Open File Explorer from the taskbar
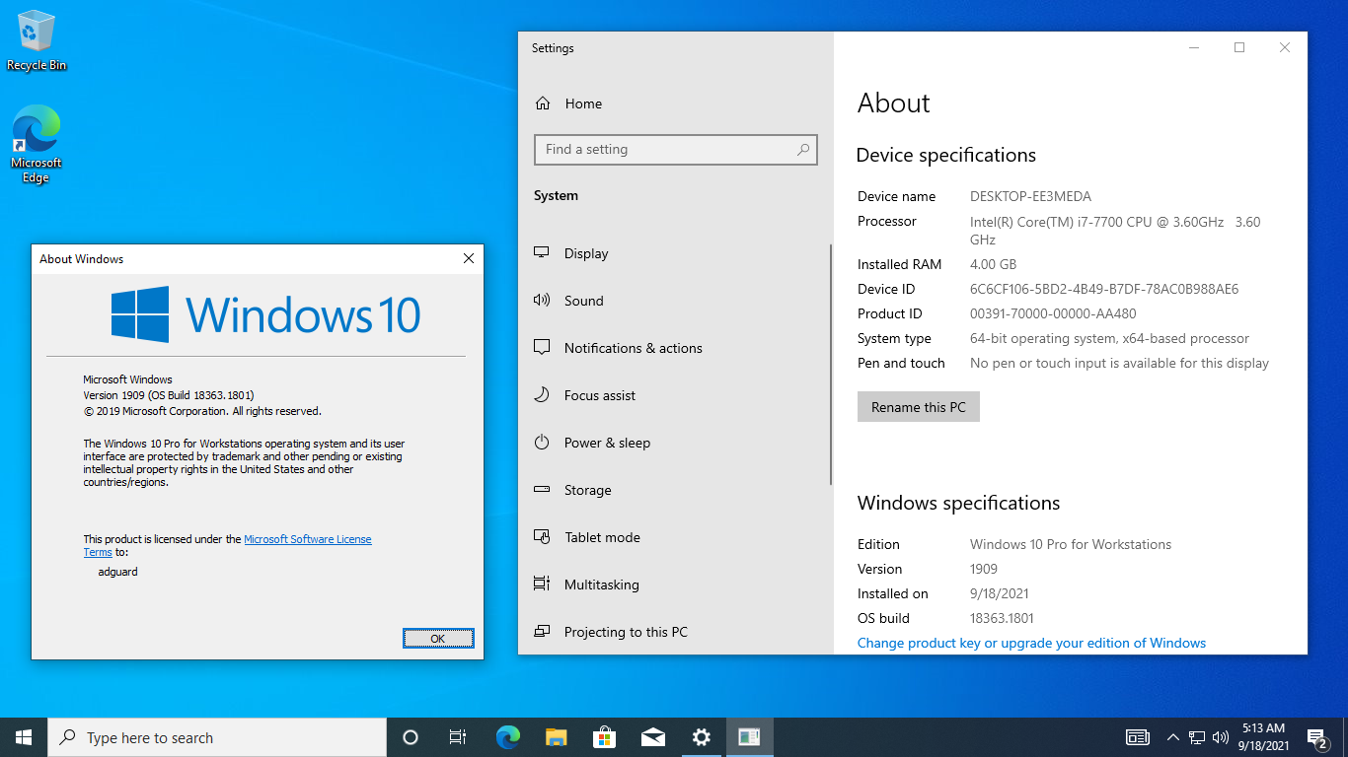Image resolution: width=1348 pixels, height=757 pixels. point(557,737)
